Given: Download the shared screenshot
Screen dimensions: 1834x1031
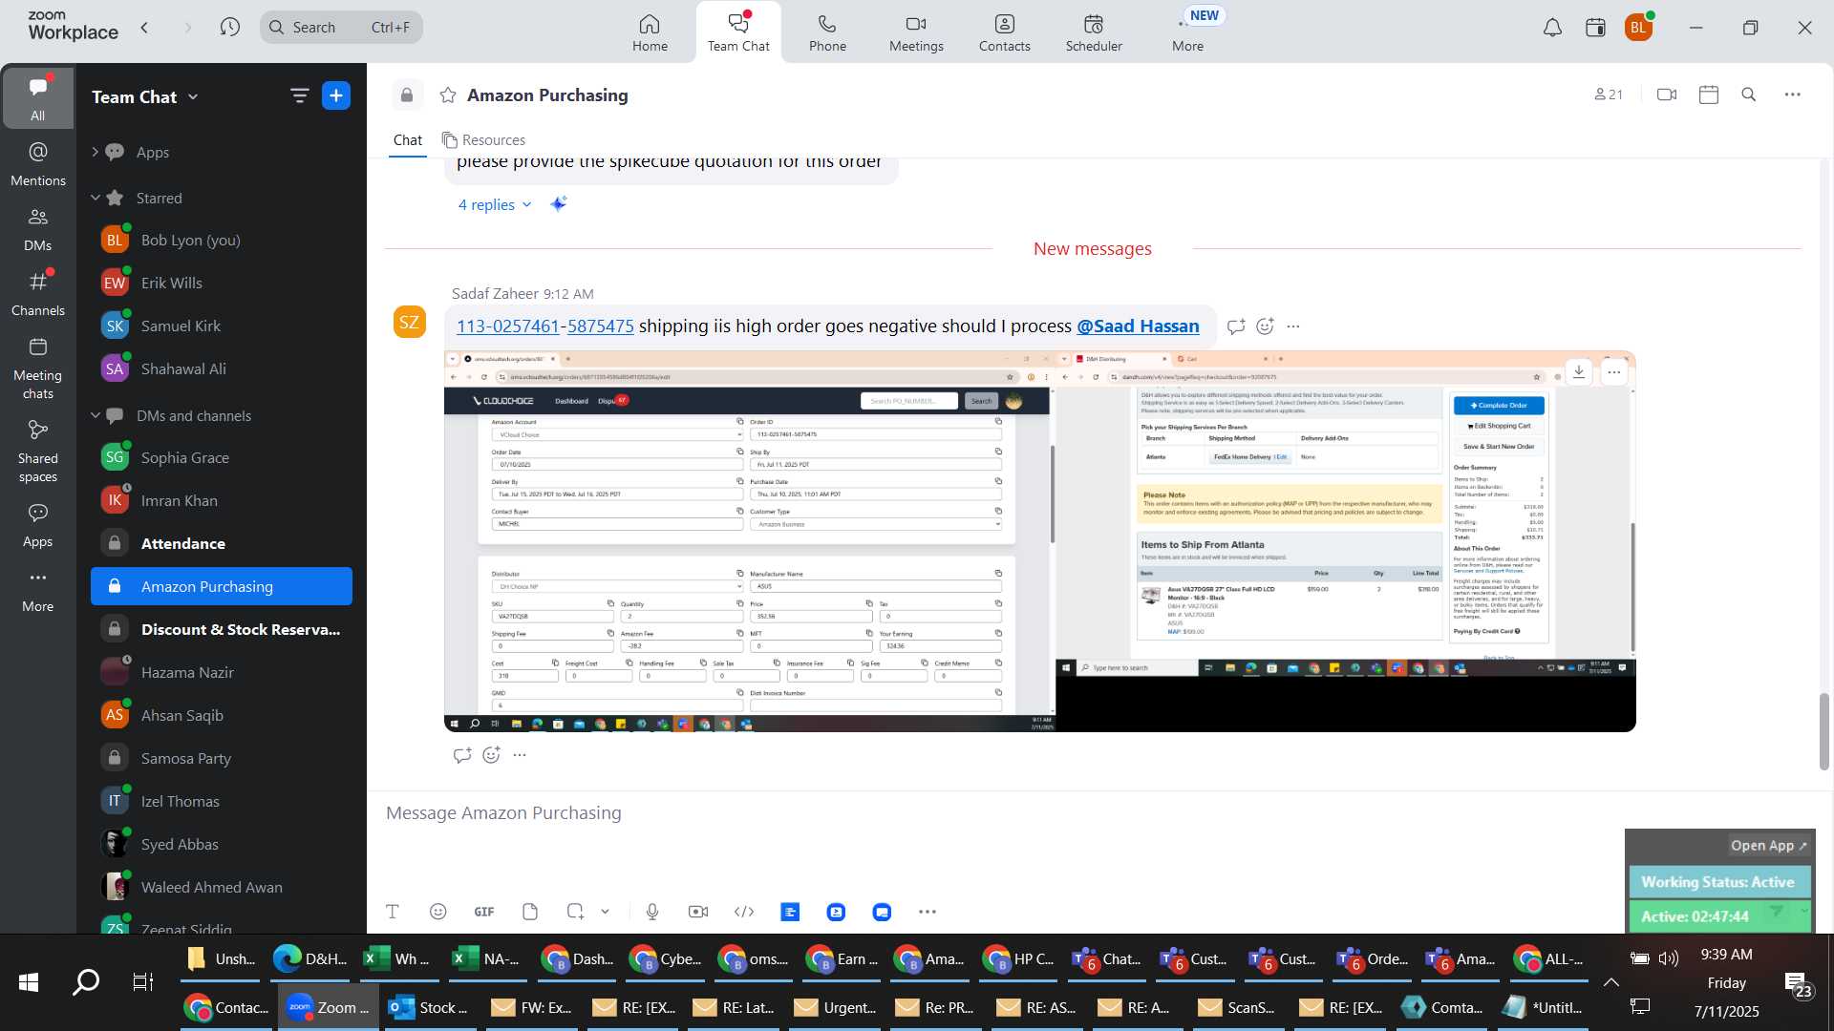Looking at the screenshot, I should click(x=1579, y=371).
